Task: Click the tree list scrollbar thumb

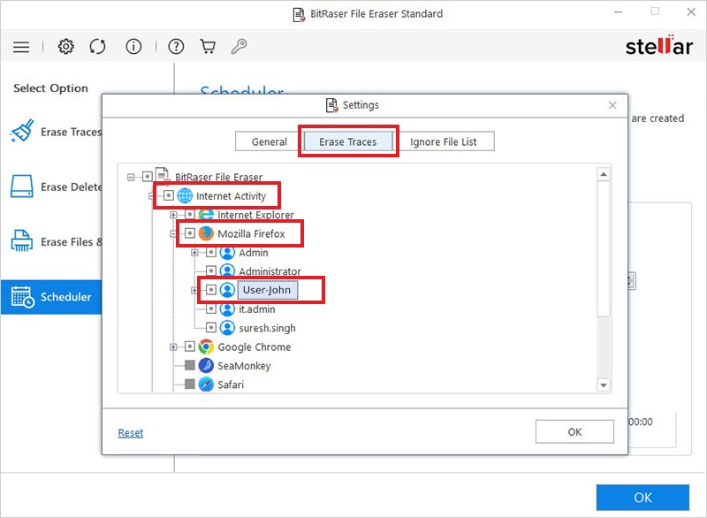Action: tap(604, 248)
